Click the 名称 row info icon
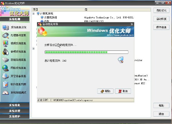 (x=42, y=21)
